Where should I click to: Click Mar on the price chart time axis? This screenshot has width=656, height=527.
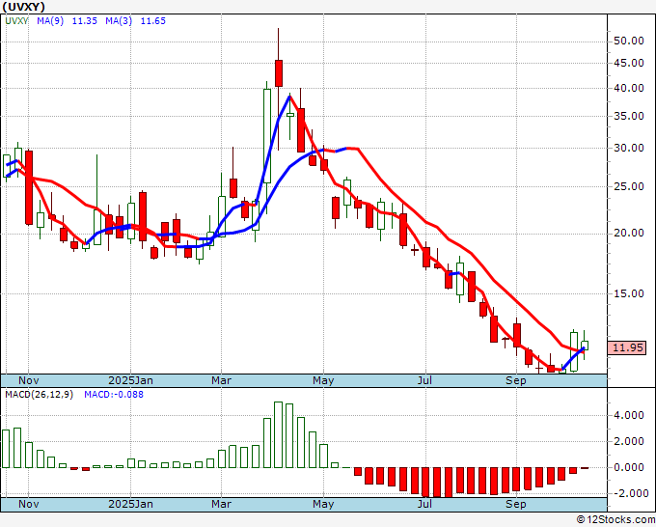click(x=221, y=380)
